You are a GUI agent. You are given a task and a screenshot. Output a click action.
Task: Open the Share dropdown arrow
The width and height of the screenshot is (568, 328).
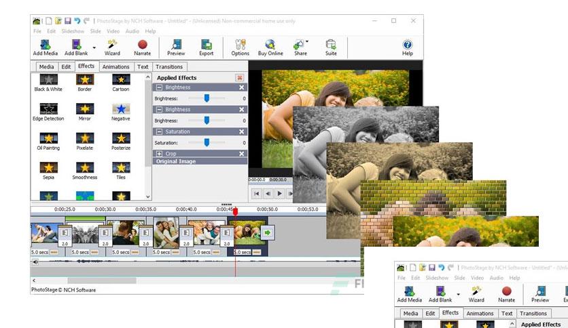click(307, 42)
